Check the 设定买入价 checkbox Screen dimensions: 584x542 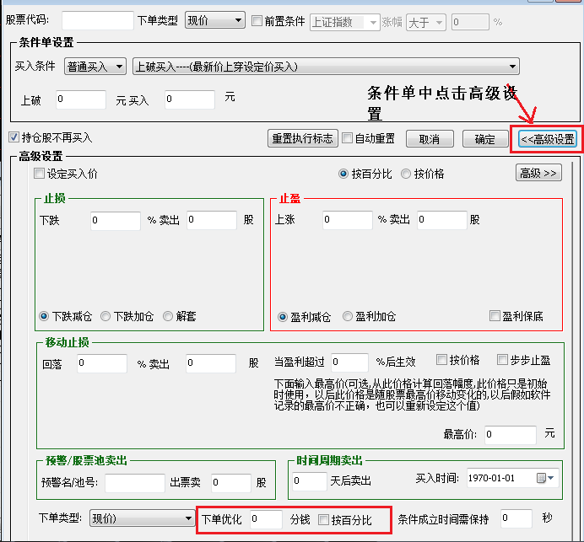[x=39, y=174]
